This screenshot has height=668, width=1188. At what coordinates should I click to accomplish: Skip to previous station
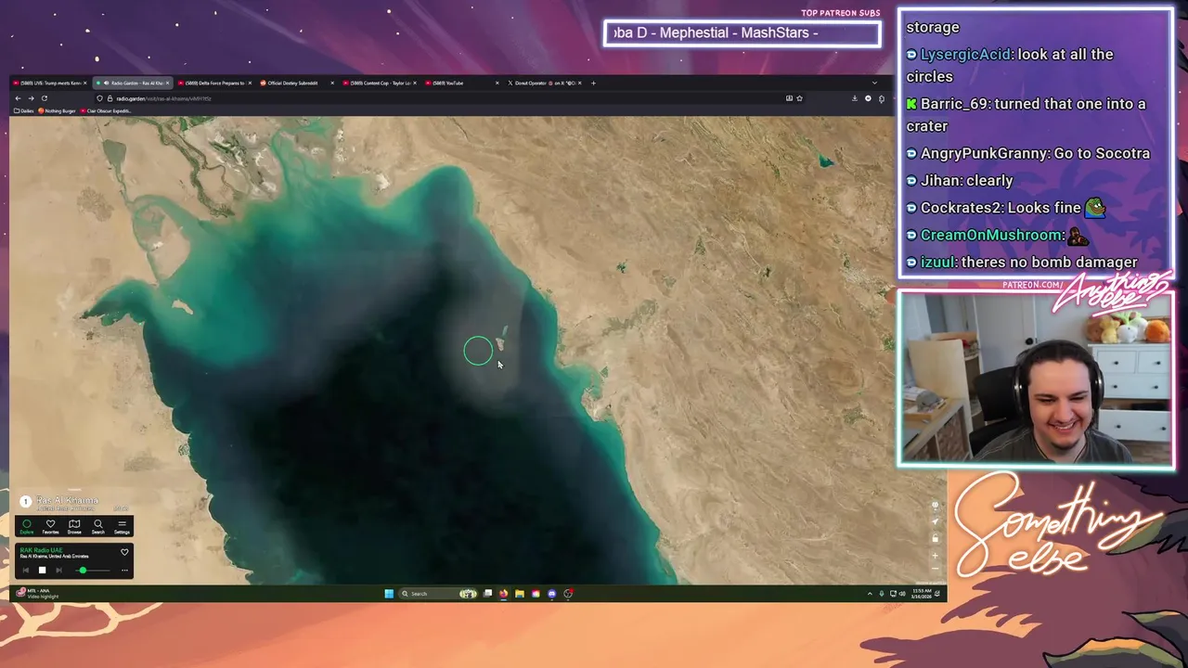(26, 571)
